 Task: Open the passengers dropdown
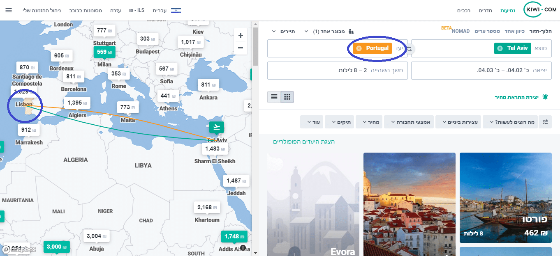click(329, 31)
